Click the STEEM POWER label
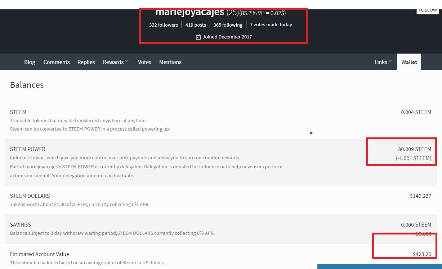 [x=28, y=149]
